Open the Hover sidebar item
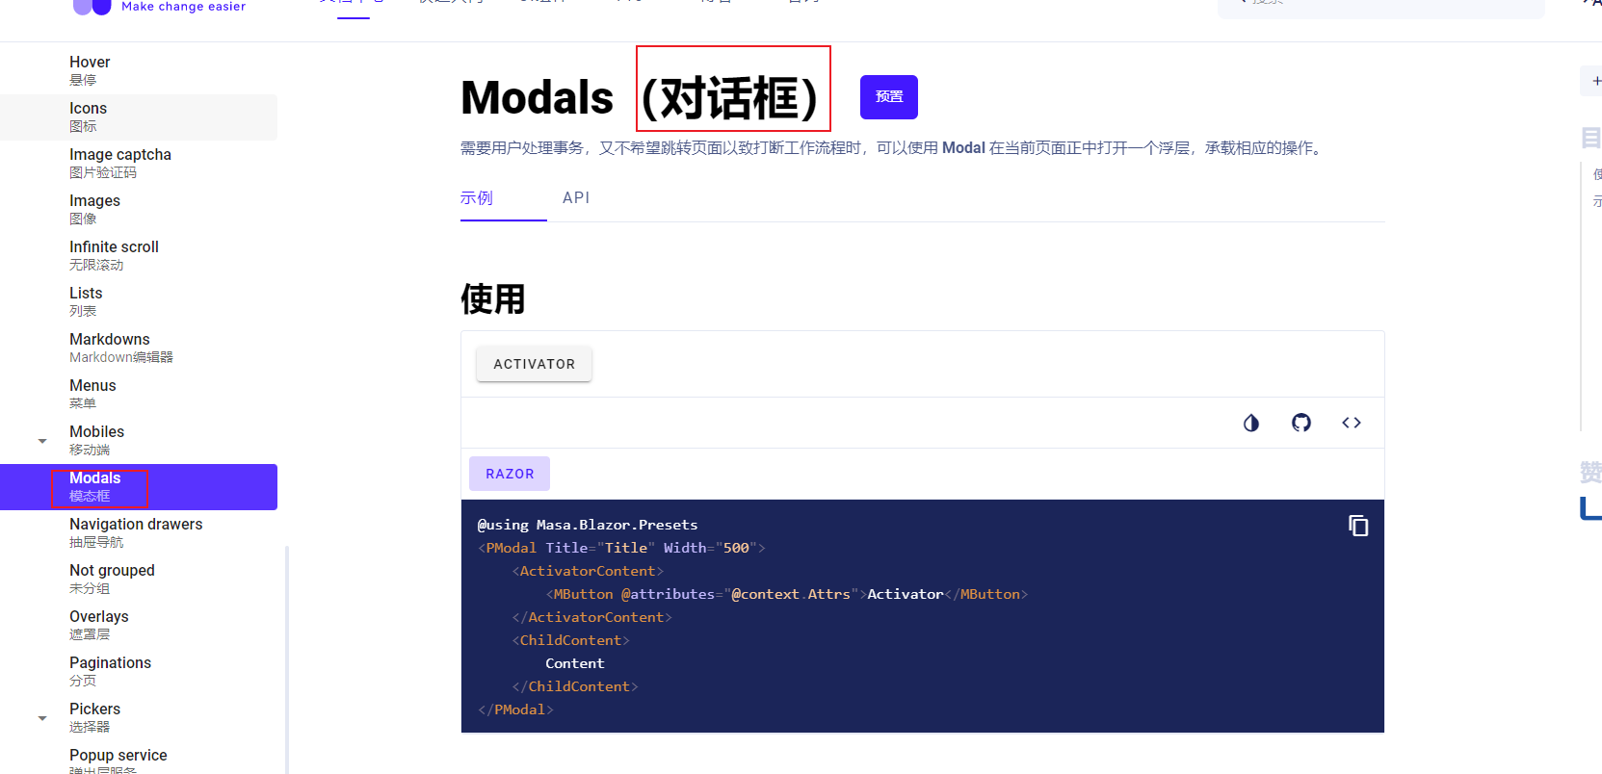This screenshot has height=774, width=1602. (139, 70)
